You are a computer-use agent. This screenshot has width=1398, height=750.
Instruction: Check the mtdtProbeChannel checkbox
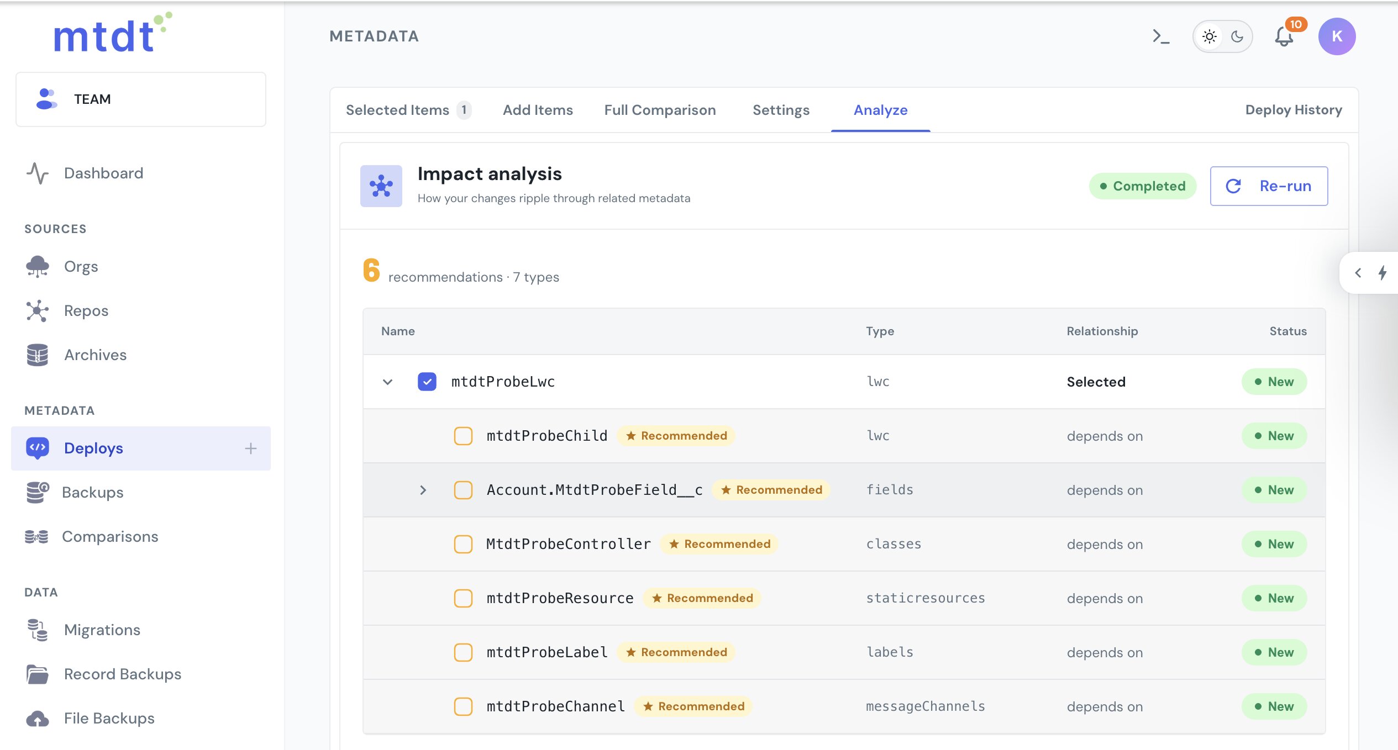pyautogui.click(x=463, y=706)
